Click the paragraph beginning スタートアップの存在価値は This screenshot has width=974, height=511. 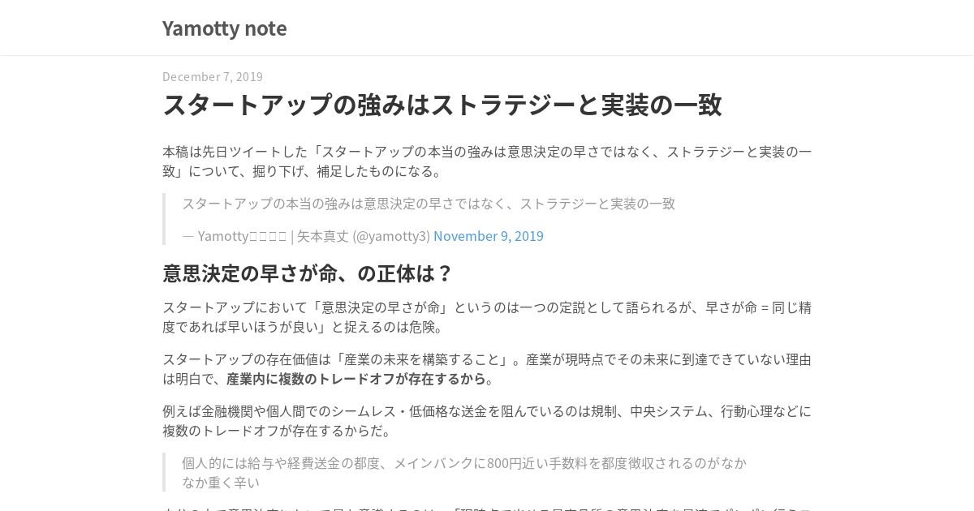[x=487, y=369]
